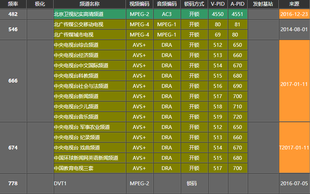Click channel 北广传媒公交移动电视
Screen dimensions: 310x194
[90, 24]
